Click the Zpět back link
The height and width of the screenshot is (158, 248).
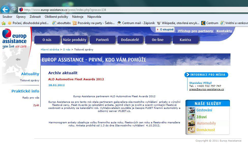[x=36, y=105]
